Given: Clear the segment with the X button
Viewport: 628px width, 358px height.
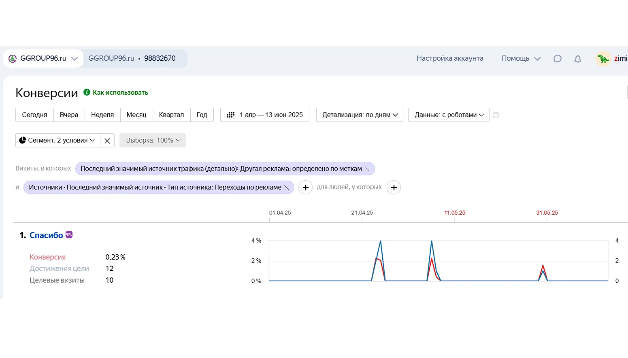Looking at the screenshot, I should tap(107, 141).
